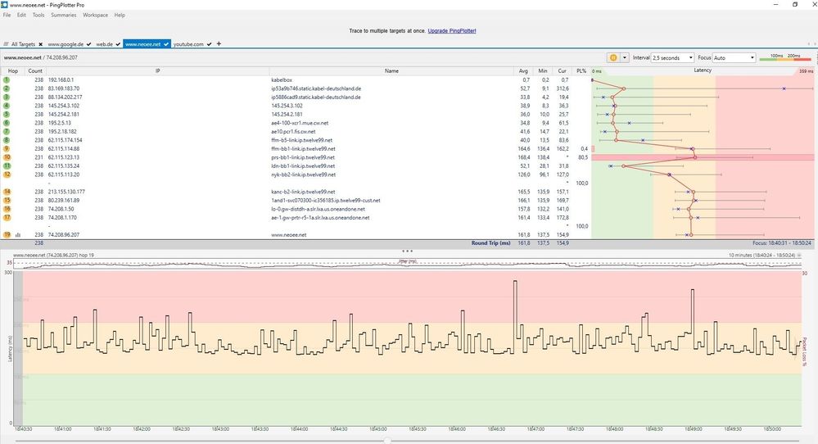The image size is (818, 444).
Task: Pause the trace with the orange pause button
Action: pos(613,57)
